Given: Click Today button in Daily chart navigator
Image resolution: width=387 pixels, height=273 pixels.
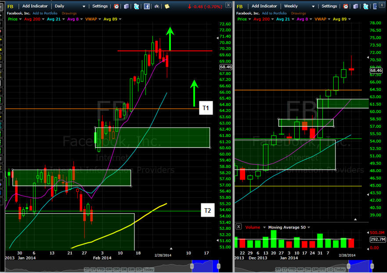Looking at the screenshot, I should pos(148,269).
